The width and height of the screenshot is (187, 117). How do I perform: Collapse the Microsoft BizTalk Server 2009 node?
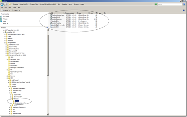[6, 55]
